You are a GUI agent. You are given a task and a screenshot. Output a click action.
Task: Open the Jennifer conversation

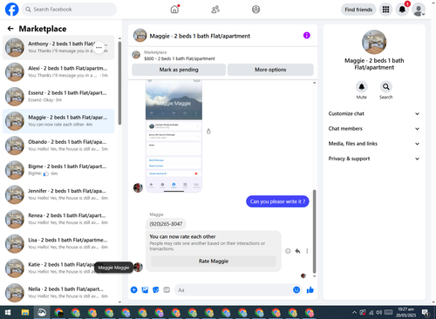(58, 194)
